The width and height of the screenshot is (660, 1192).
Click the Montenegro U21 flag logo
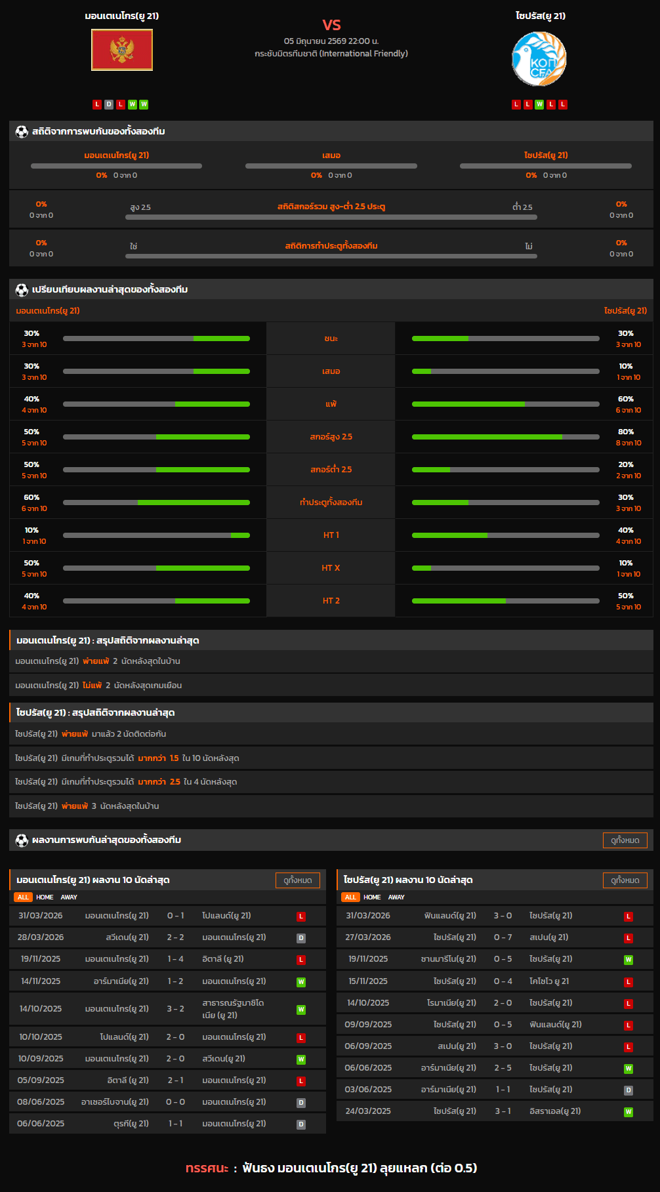point(122,50)
